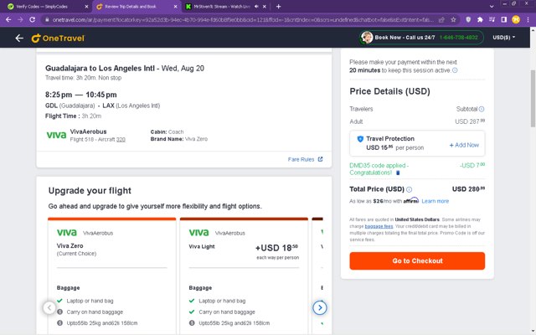Screen dimensions: 536x335
Task: Open the Fare Rules external link icon
Action: [320, 159]
